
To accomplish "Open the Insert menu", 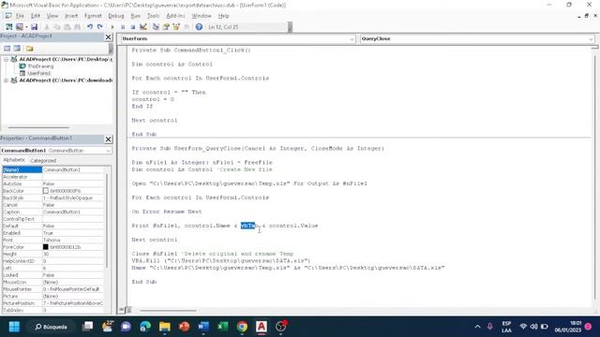I will pyautogui.click(x=71, y=16).
